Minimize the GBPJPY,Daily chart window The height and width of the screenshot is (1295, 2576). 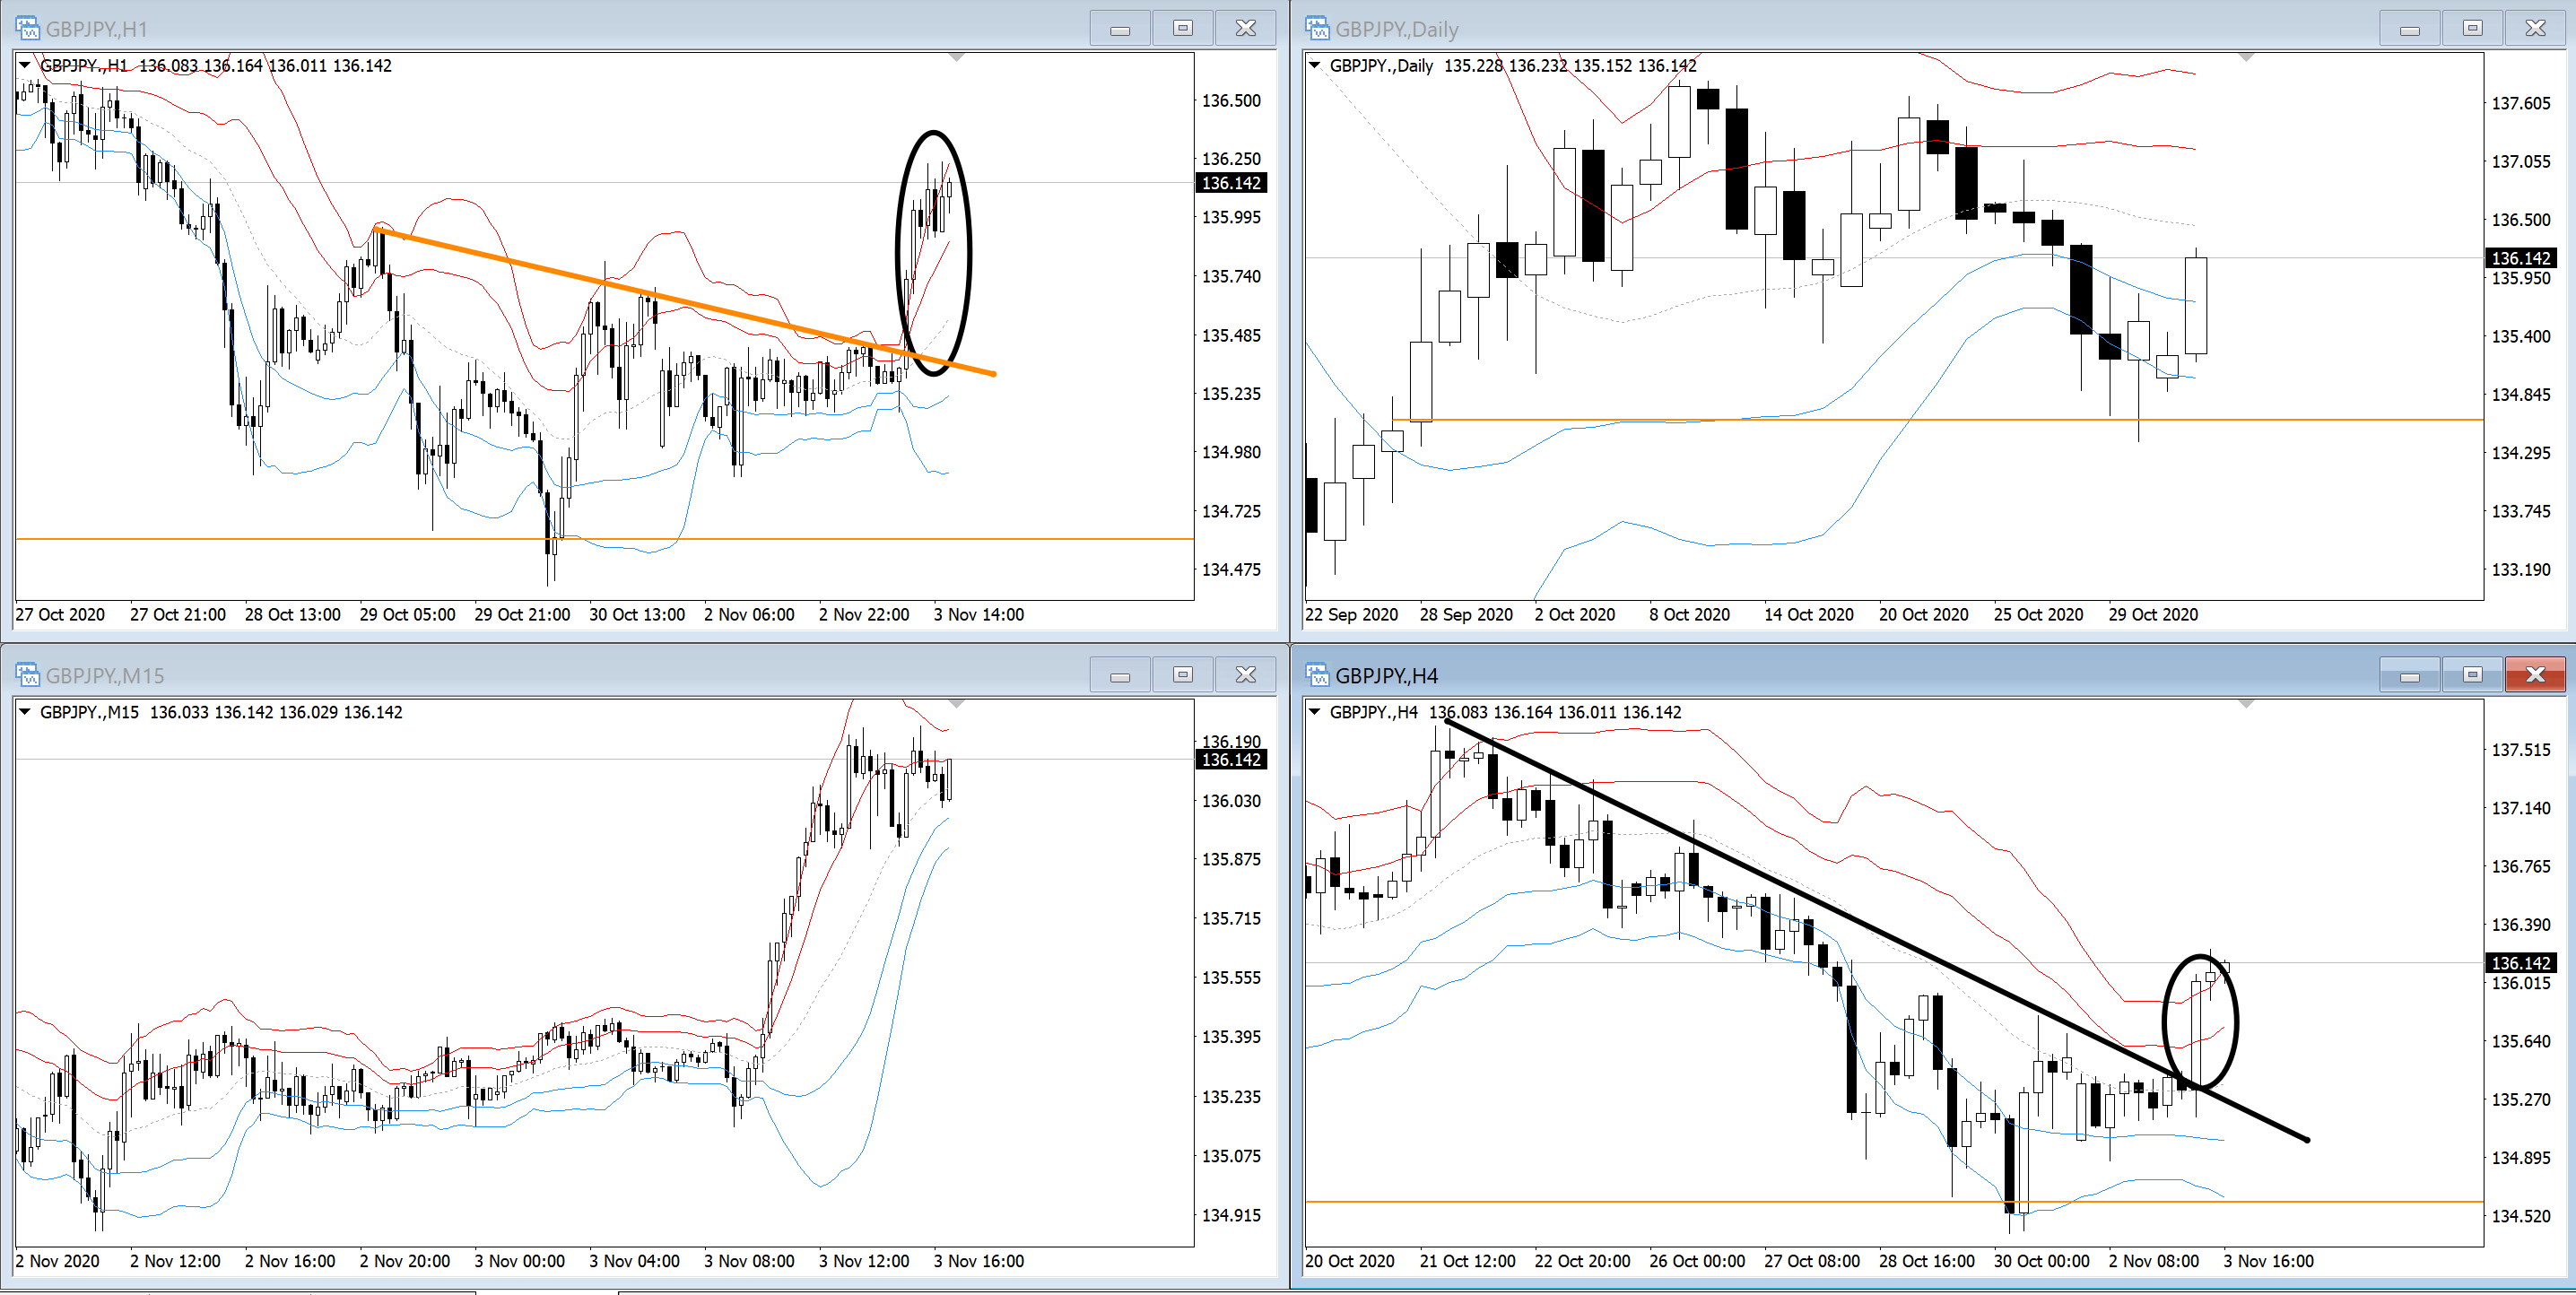(x=2409, y=28)
